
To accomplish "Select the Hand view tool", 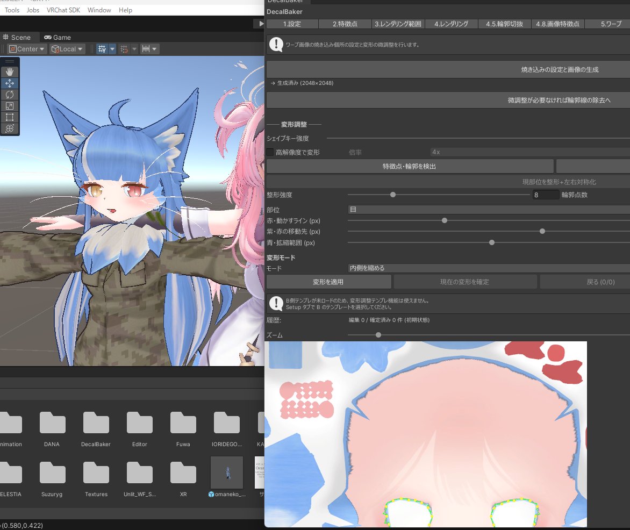I will tap(10, 71).
